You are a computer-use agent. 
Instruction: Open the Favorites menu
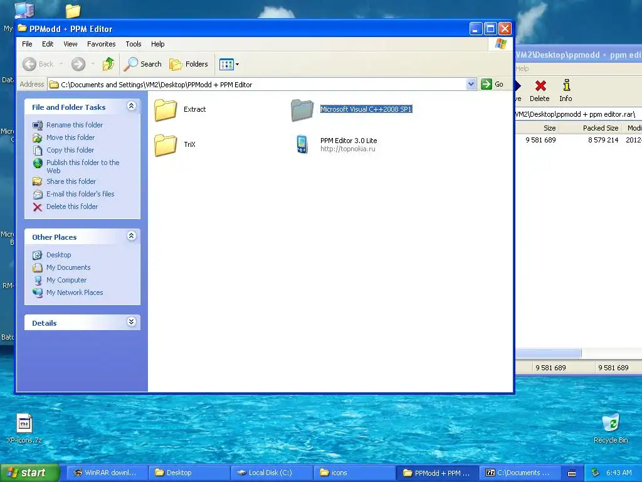[x=101, y=44]
